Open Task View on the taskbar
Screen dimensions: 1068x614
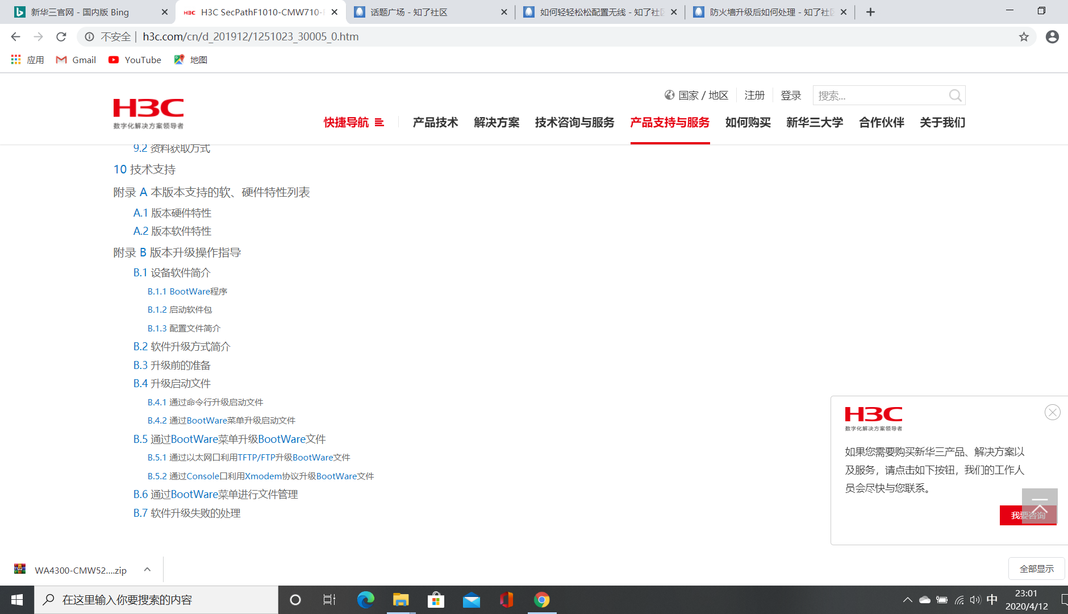pos(329,600)
